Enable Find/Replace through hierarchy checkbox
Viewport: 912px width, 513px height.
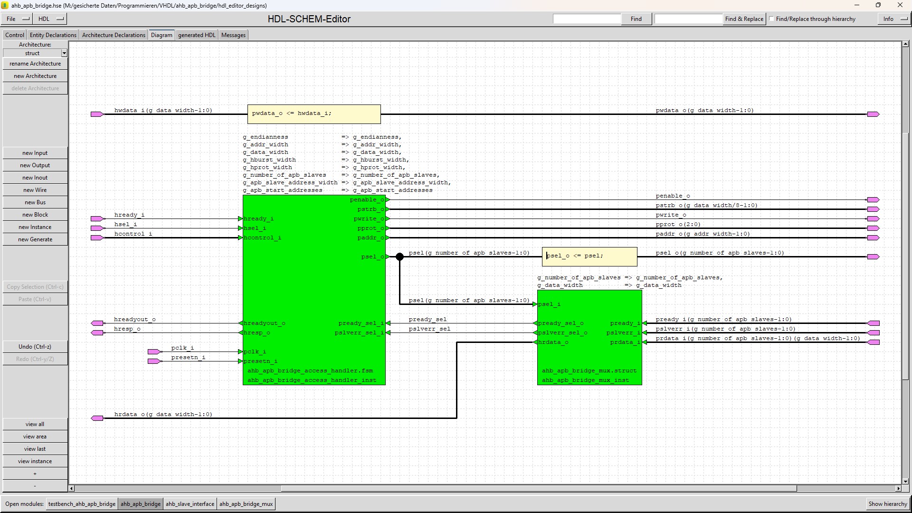click(x=772, y=19)
